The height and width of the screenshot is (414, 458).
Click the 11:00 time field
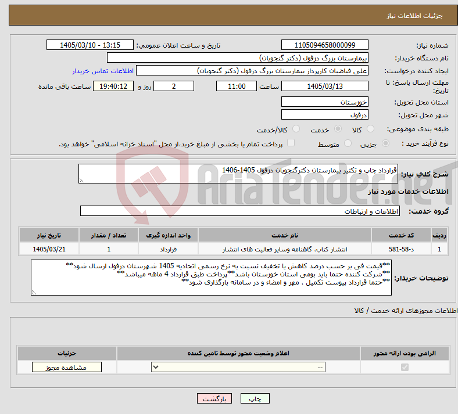point(237,86)
